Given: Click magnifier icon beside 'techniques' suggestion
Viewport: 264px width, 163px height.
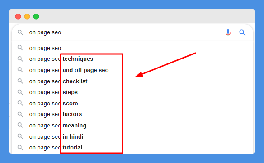Looking at the screenshot, I should click(20, 59).
